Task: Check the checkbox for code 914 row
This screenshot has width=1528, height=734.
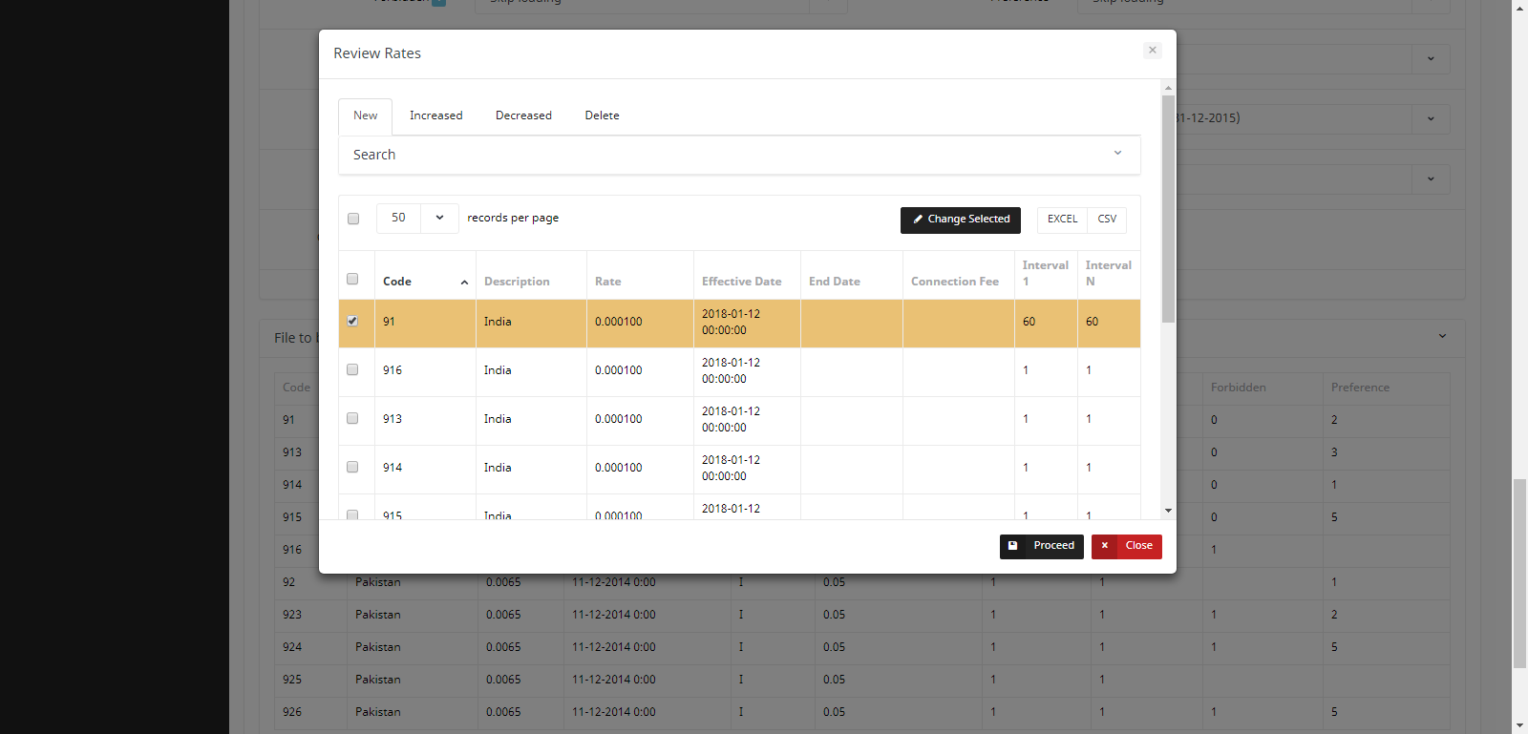Action: [352, 467]
